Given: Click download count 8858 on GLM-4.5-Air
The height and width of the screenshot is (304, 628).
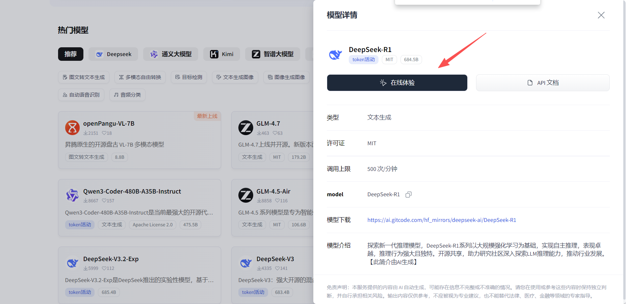Looking at the screenshot, I should tap(264, 201).
